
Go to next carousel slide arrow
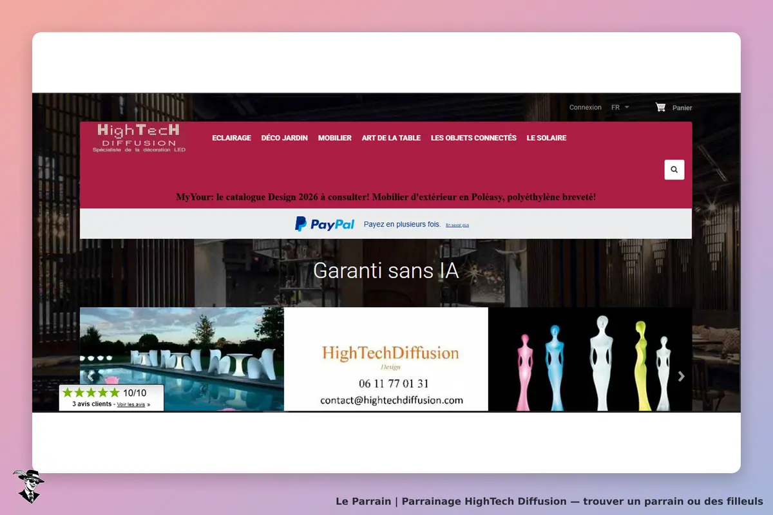682,377
